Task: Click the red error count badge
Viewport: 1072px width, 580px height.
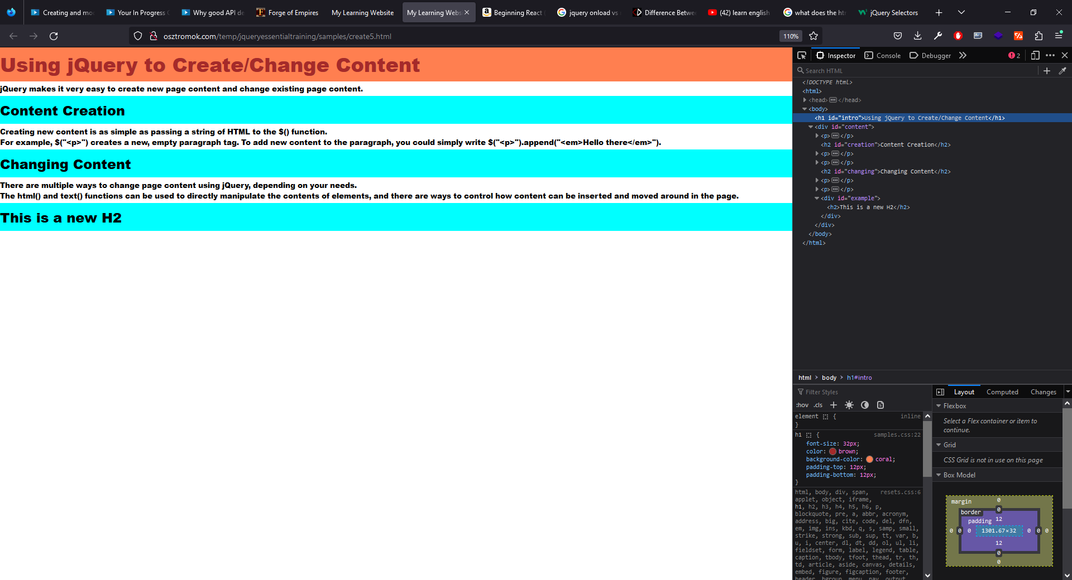Action: (1014, 55)
